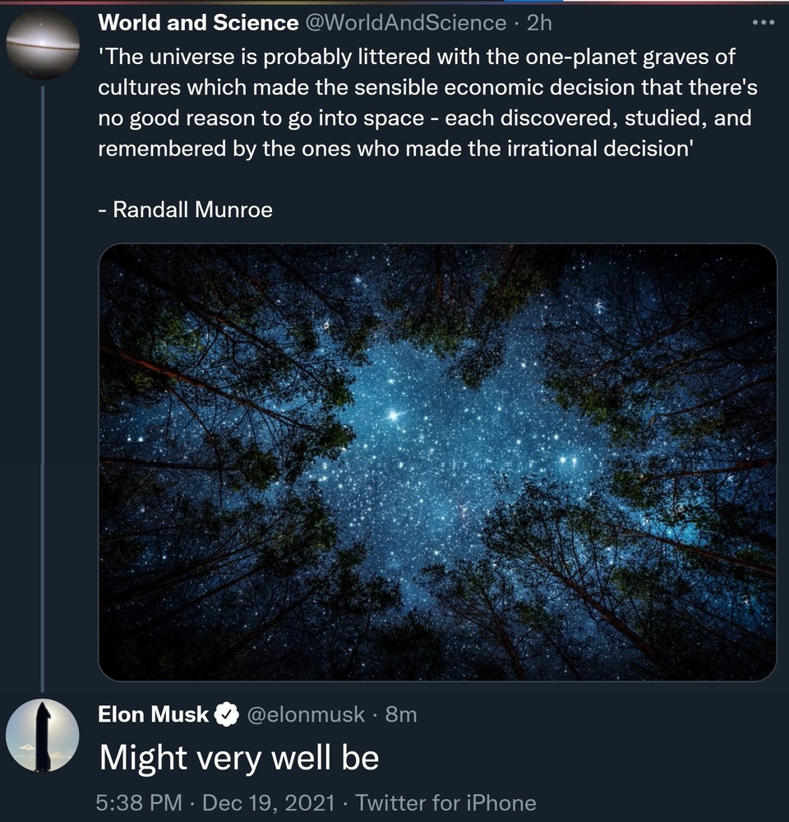Click the 'Might very well be' reply text
Screen dimensions: 789x822
[239, 758]
